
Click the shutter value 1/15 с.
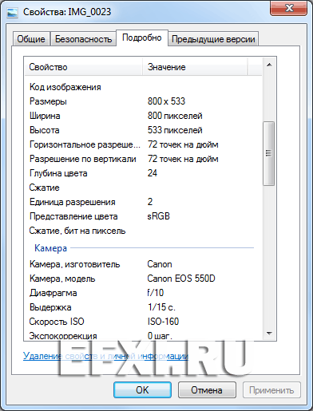pos(161,307)
